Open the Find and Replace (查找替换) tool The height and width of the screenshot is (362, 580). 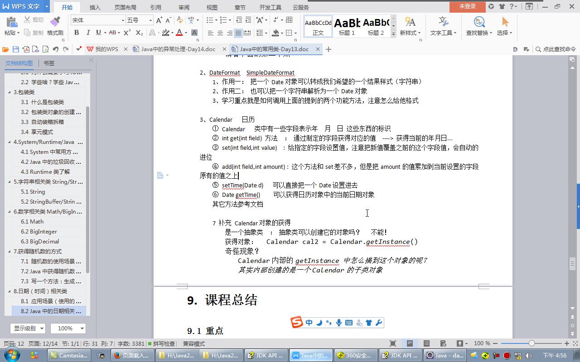click(479, 26)
